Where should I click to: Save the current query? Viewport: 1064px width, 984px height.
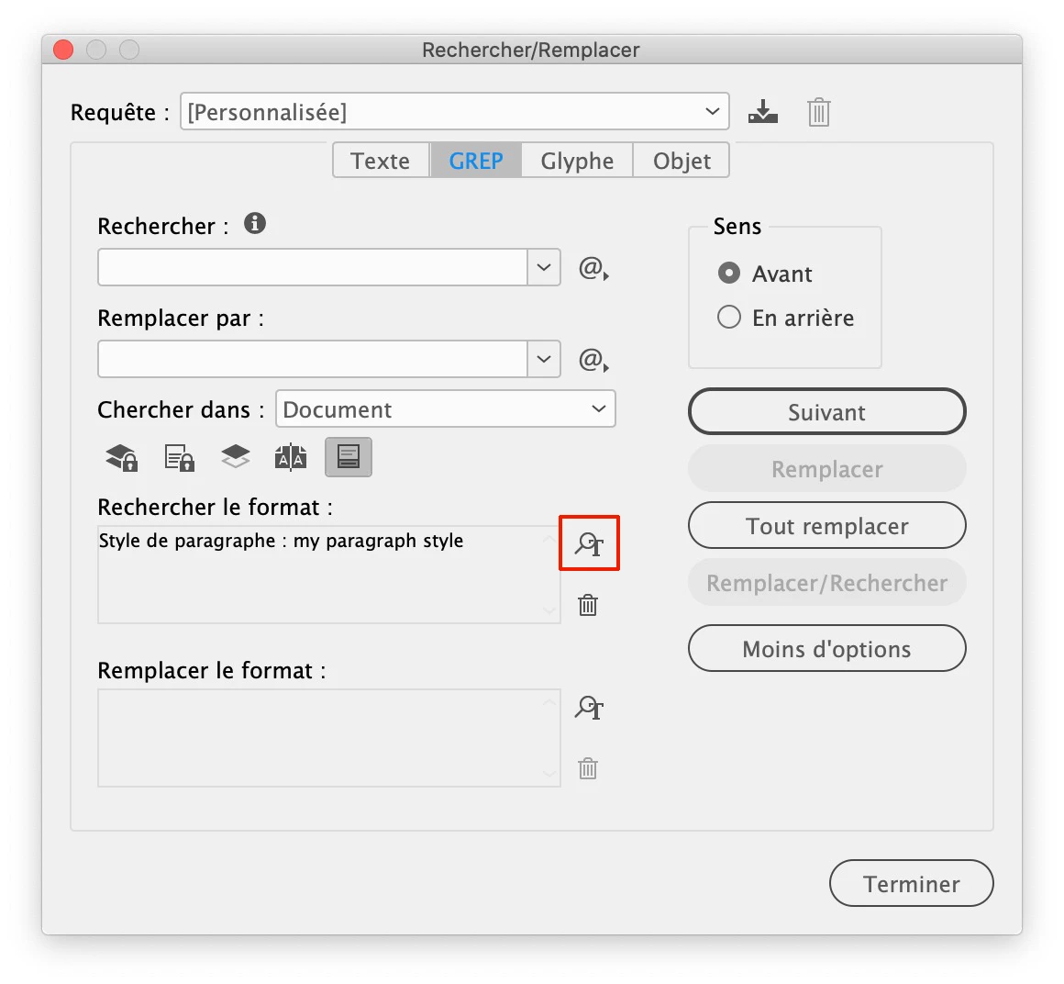pyautogui.click(x=763, y=111)
